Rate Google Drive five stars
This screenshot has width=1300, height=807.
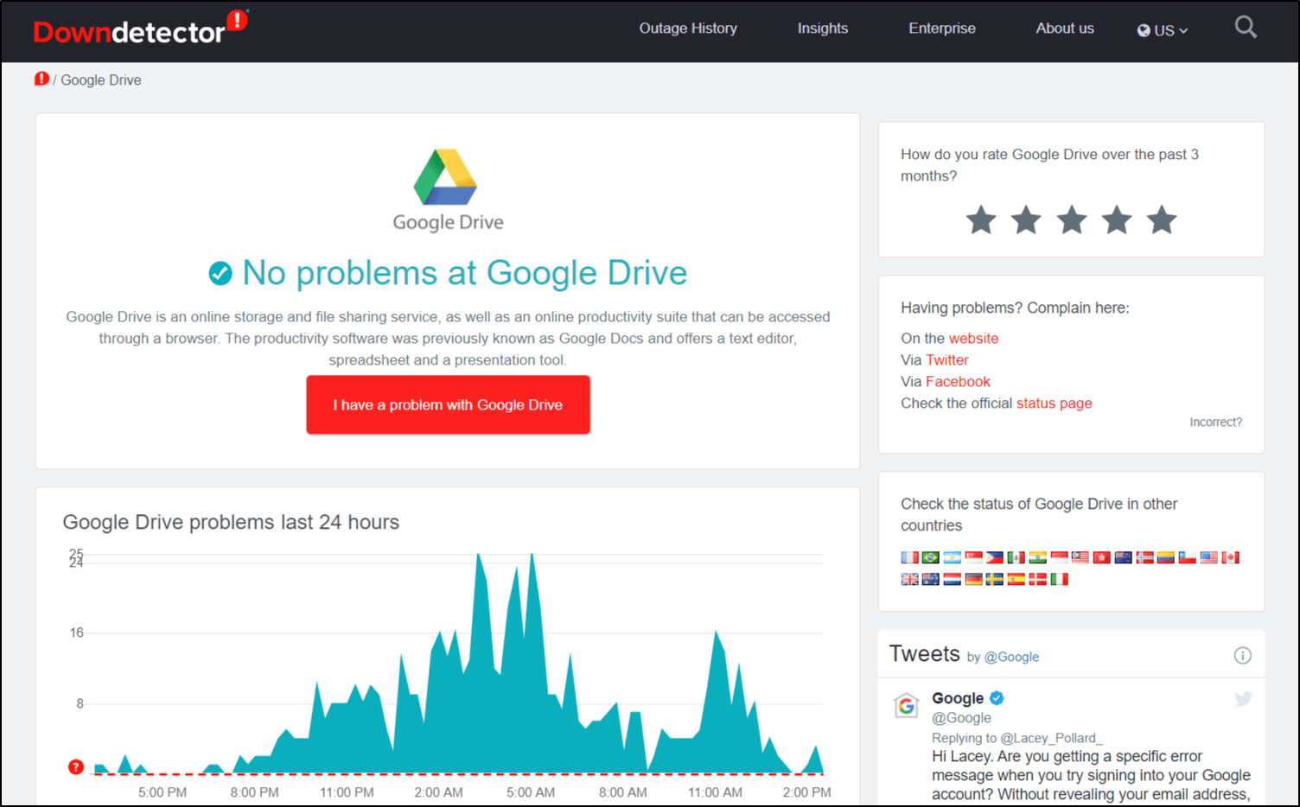1162,220
